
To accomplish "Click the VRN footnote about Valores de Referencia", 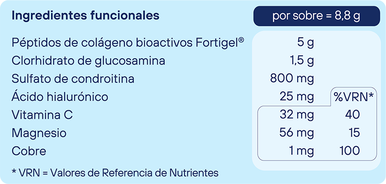I will [115, 173].
